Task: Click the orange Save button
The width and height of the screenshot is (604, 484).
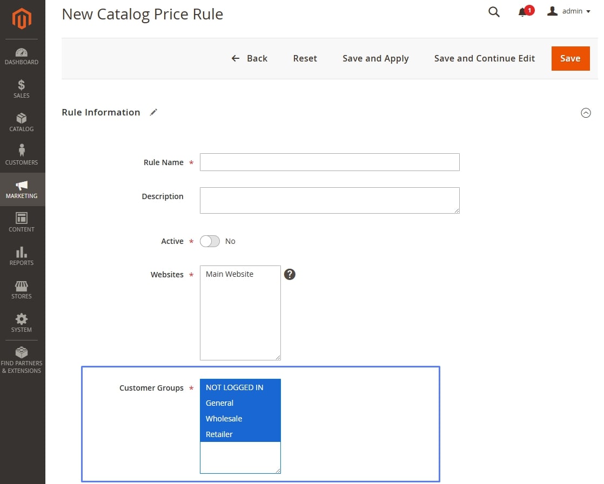Action: coord(570,58)
